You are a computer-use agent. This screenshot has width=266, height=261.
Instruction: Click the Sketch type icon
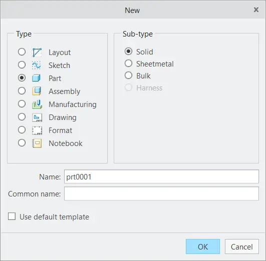pyautogui.click(x=37, y=65)
